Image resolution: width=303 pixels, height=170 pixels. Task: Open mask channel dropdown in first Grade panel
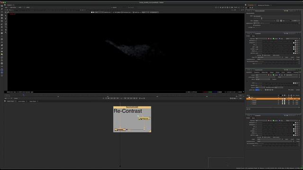(269, 57)
